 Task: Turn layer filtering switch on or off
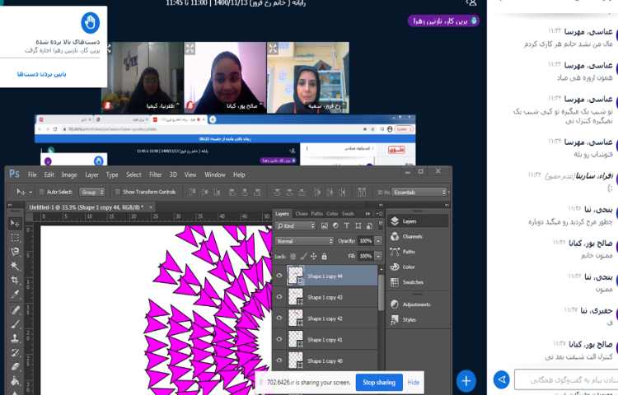381,225
